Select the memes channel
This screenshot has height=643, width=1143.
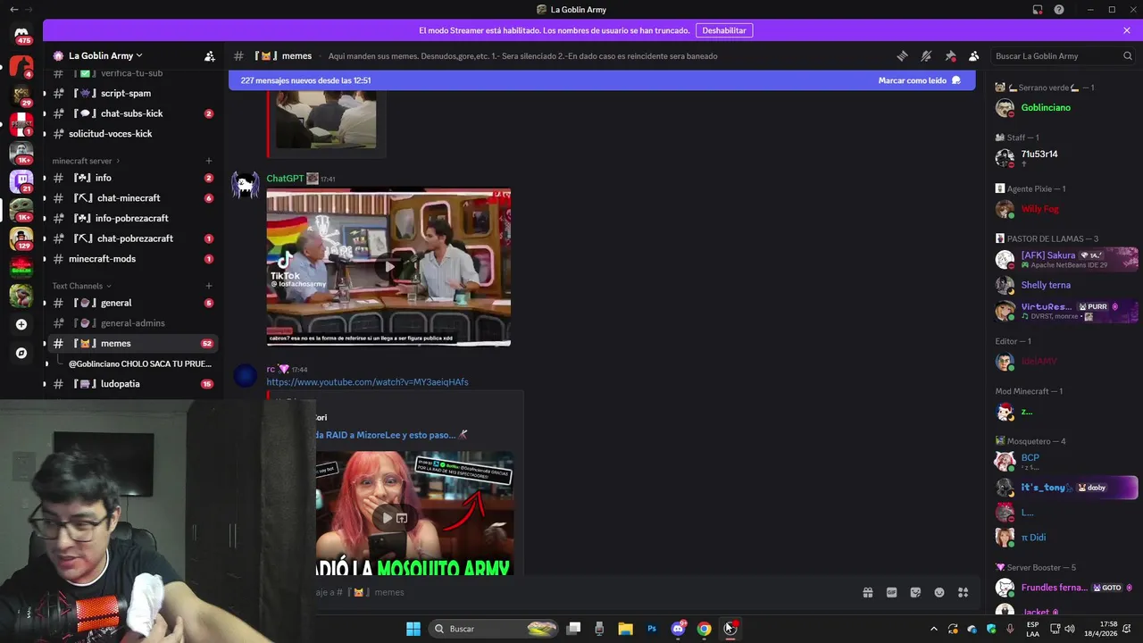coord(132,343)
